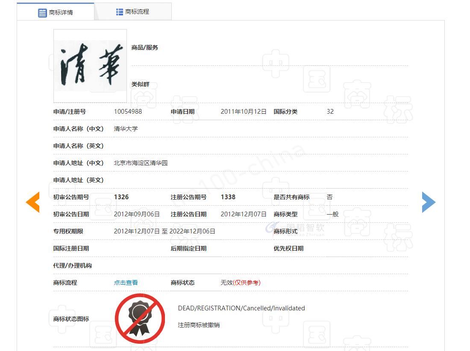
Task: Select the registration number 10054988
Action: (x=128, y=112)
